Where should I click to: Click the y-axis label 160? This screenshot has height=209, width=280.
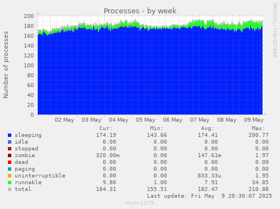tap(29, 36)
